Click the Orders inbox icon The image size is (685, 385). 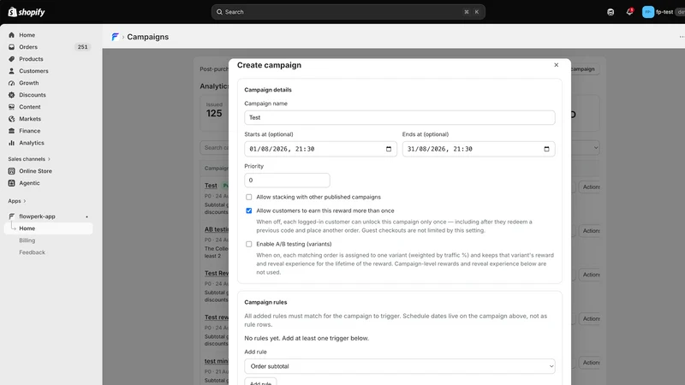pos(11,47)
